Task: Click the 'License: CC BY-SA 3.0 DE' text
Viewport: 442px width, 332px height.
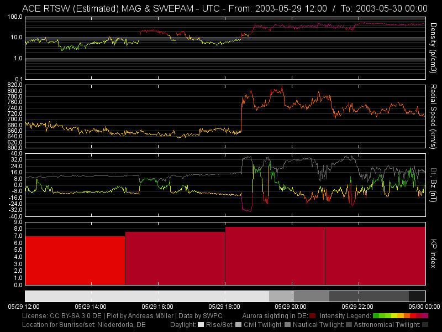Action: pos(61,316)
